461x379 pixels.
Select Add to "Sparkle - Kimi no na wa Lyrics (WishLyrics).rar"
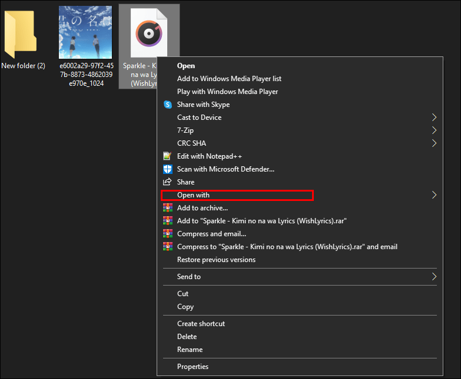tap(300, 220)
